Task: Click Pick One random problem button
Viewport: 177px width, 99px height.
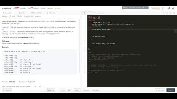Action: pyautogui.click(x=50, y=90)
